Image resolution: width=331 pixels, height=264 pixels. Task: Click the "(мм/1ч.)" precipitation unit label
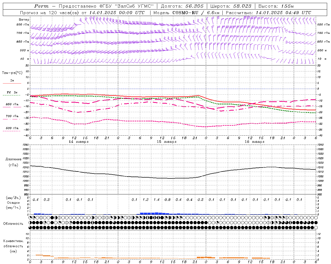click(x=13, y=208)
